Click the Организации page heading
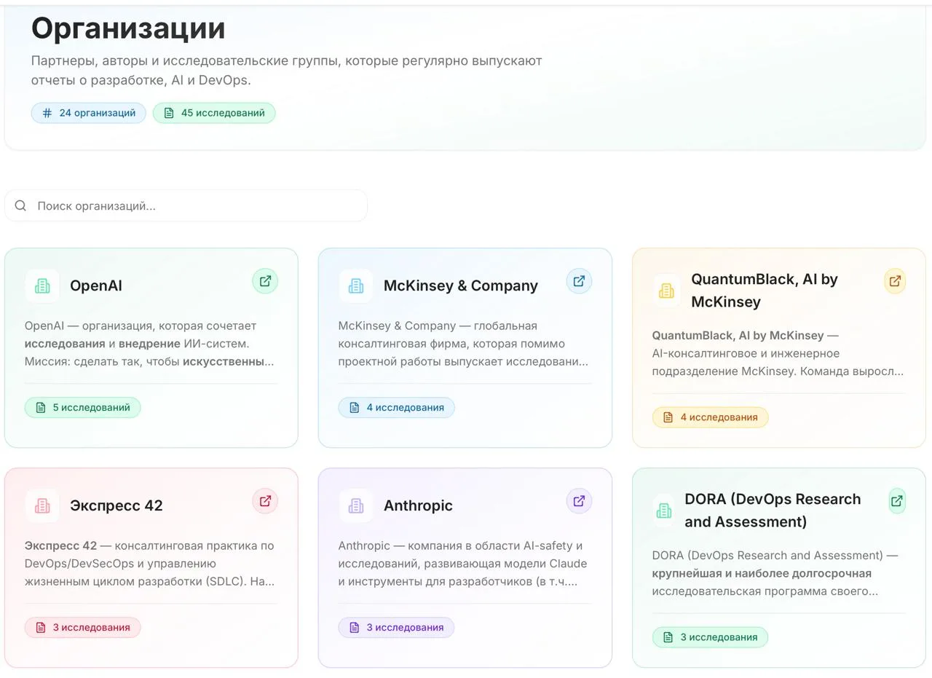The width and height of the screenshot is (932, 678). point(128,28)
